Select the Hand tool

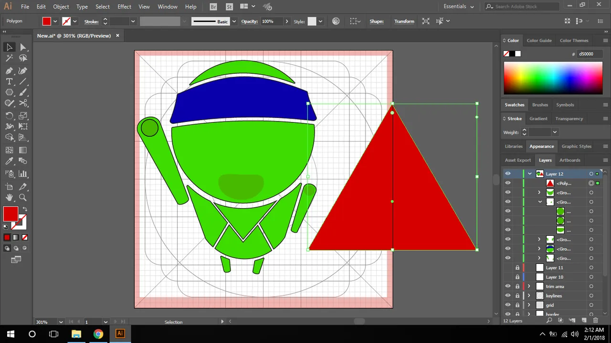point(9,198)
